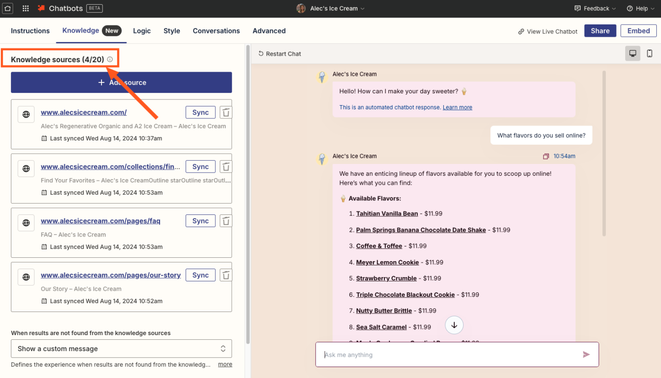Screen dimensions: 661x378
Task: Click the Chatbots logo icon
Action: [42, 8]
